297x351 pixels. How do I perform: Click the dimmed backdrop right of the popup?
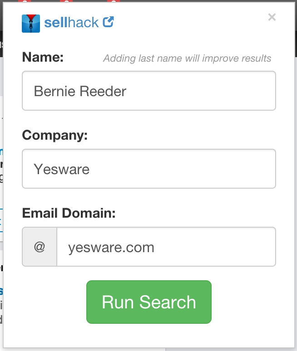[295, 181]
